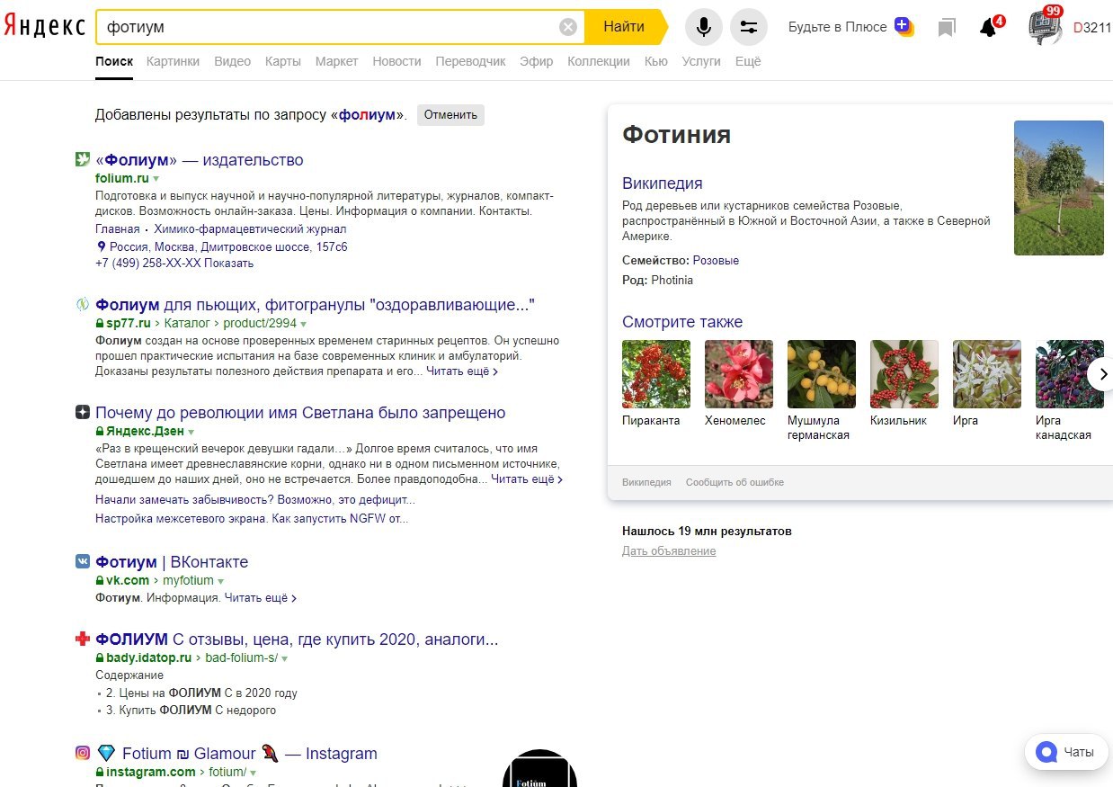Open the Коллекции tab
Viewport: 1113px width, 787px height.
599,61
